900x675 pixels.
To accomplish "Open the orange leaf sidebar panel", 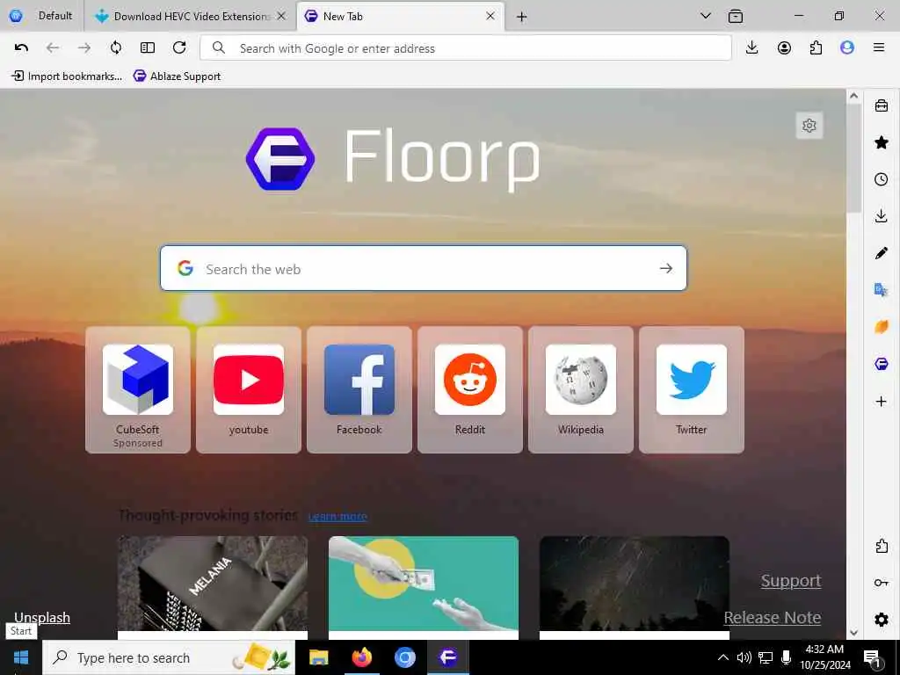I will click(x=882, y=327).
